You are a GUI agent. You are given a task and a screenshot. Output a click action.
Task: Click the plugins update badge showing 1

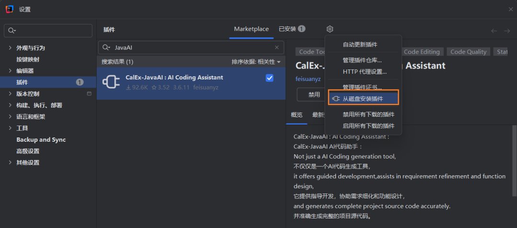click(80, 82)
